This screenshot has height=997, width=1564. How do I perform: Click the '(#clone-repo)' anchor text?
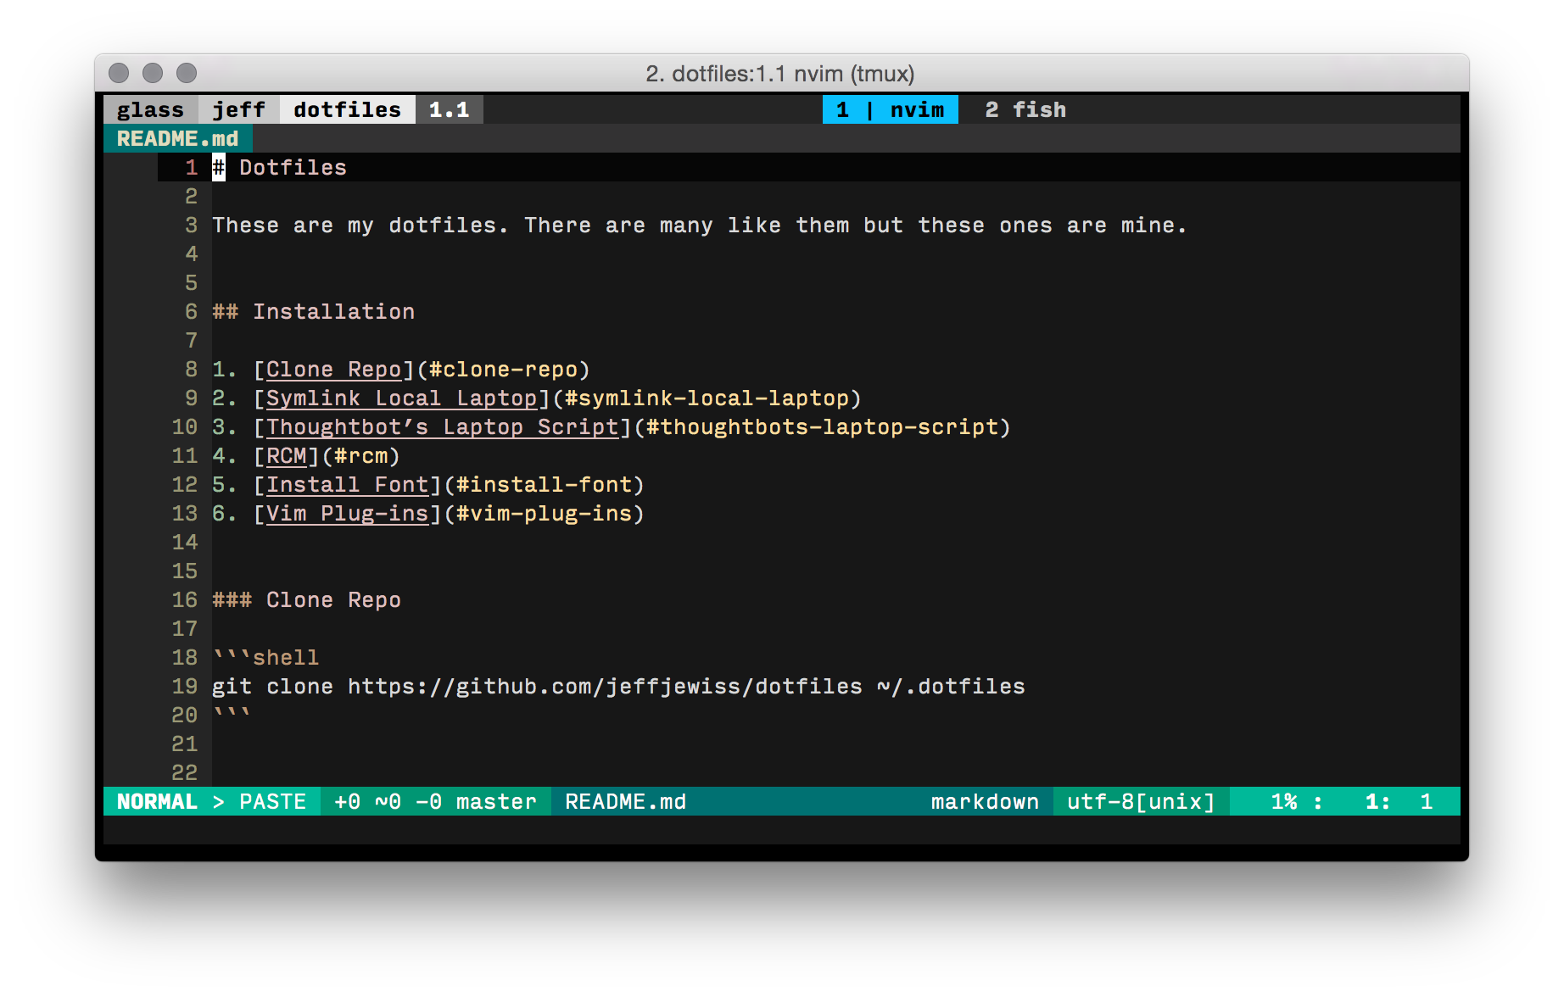[503, 369]
